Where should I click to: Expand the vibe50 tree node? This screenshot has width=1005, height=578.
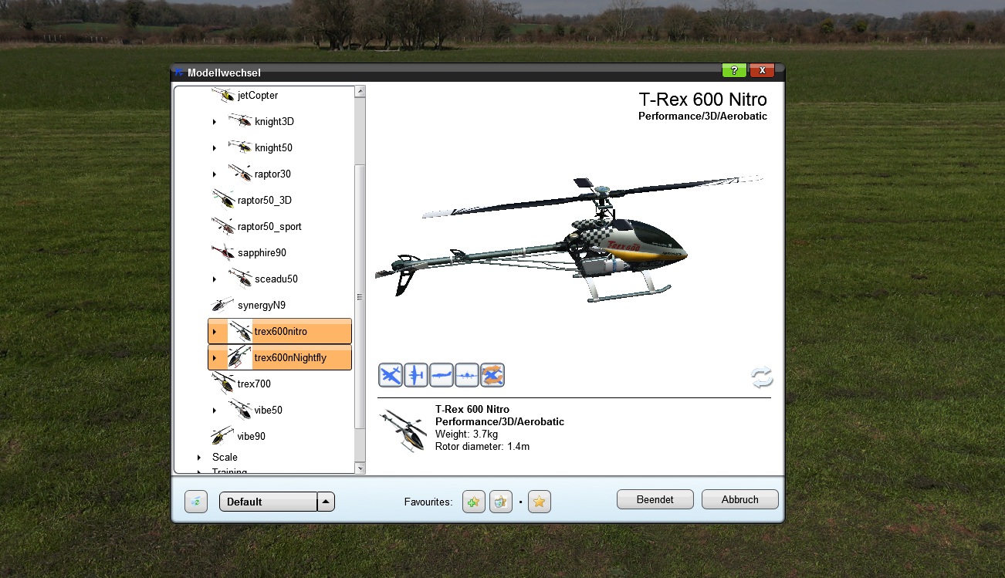click(x=215, y=411)
